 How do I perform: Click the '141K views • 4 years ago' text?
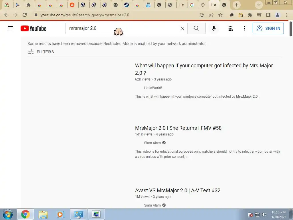[x=154, y=134]
